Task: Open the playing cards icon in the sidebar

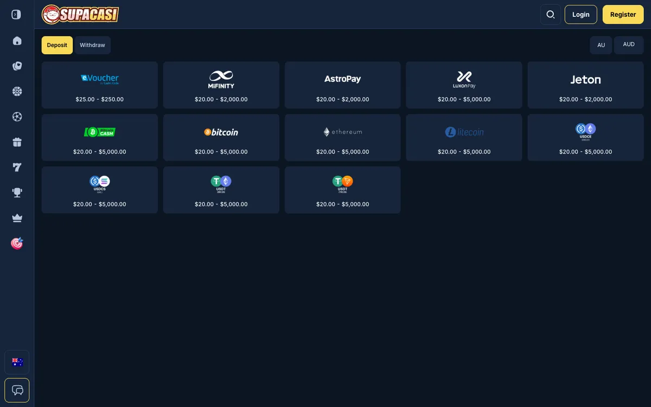Action: 17,66
